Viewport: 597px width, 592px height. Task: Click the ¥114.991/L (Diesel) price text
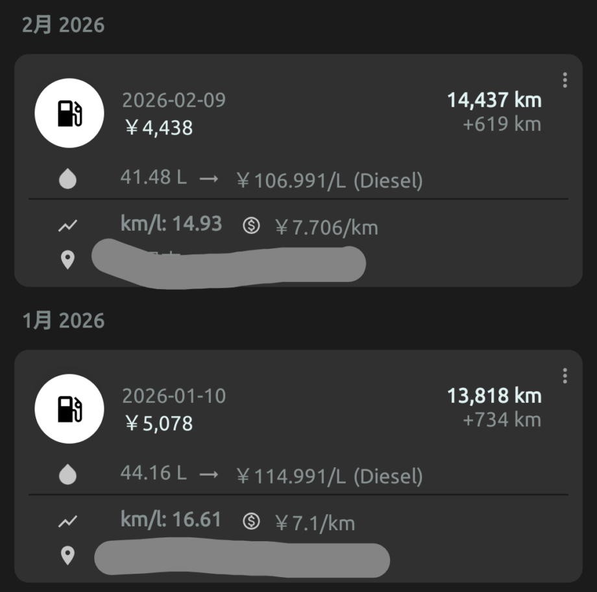(329, 476)
